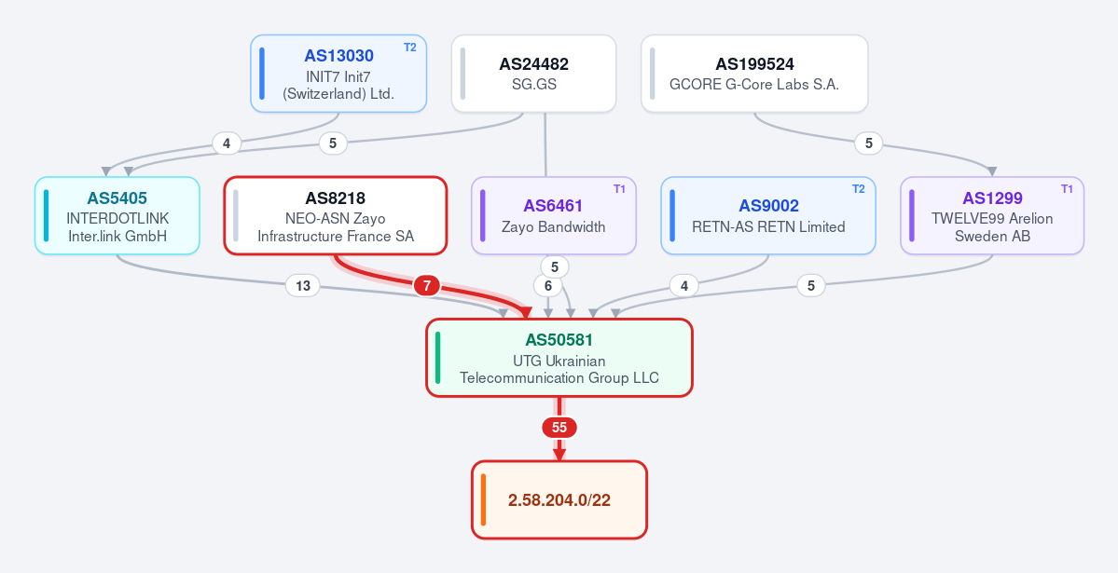Click the T2 badge on AS9002
Image resolution: width=1118 pixels, height=573 pixels.
point(859,189)
